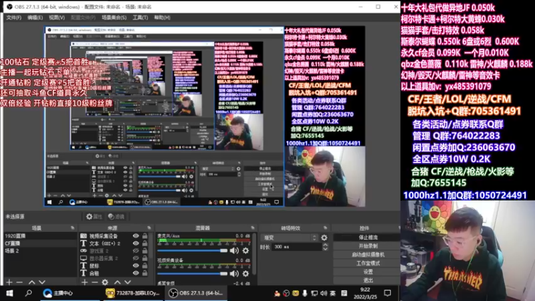Click the 停止推流 button
The width and height of the screenshot is (535, 301).
(367, 237)
